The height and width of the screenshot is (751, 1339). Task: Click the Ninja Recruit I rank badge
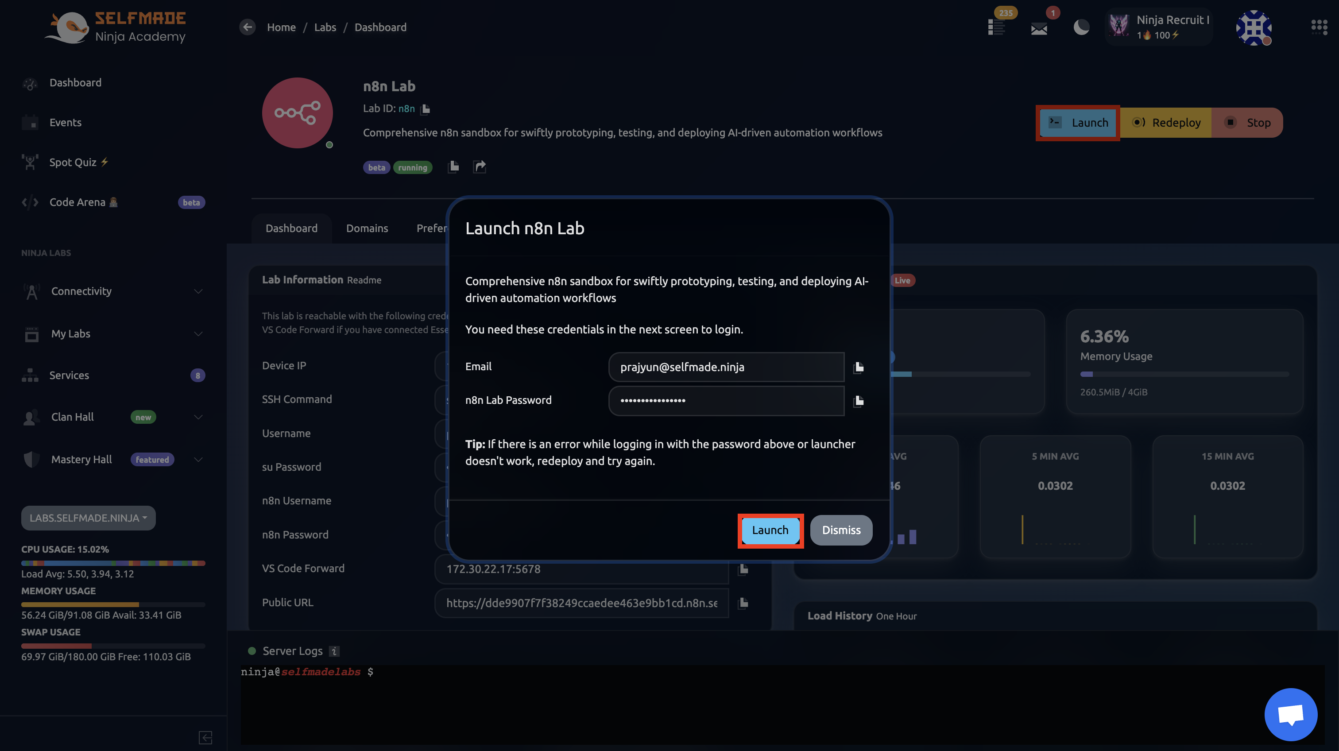click(1159, 27)
